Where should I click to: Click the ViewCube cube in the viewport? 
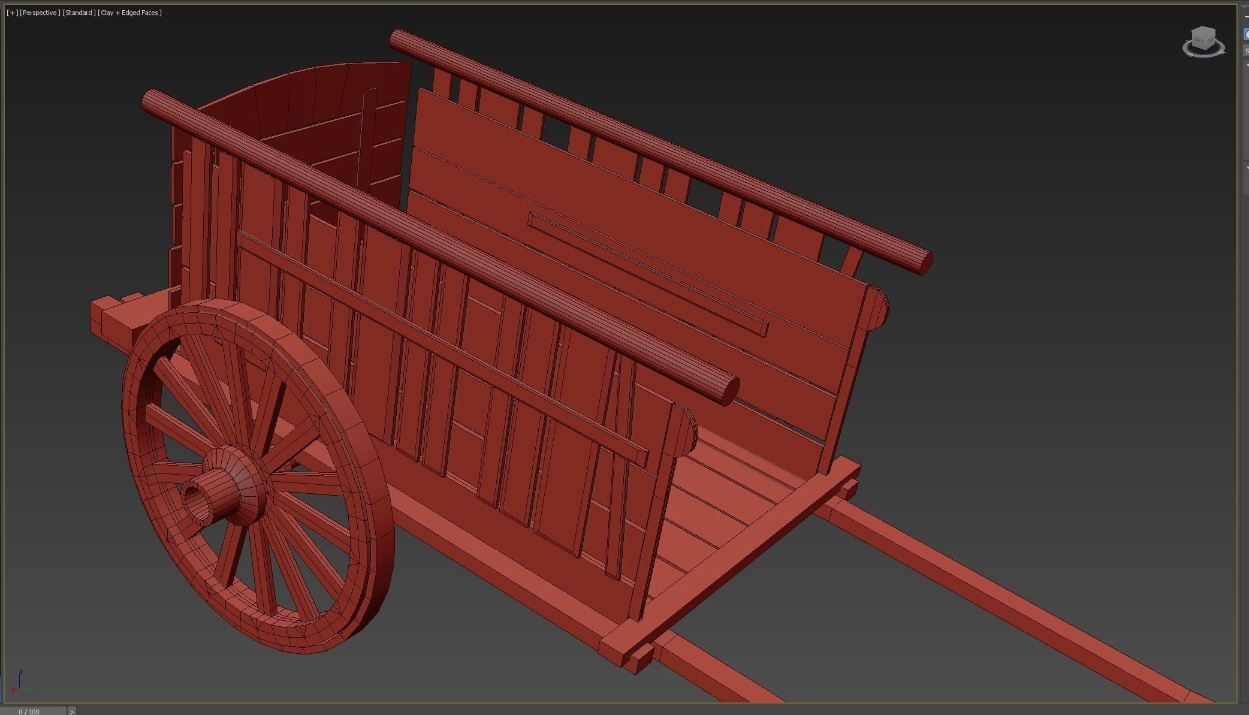1202,39
